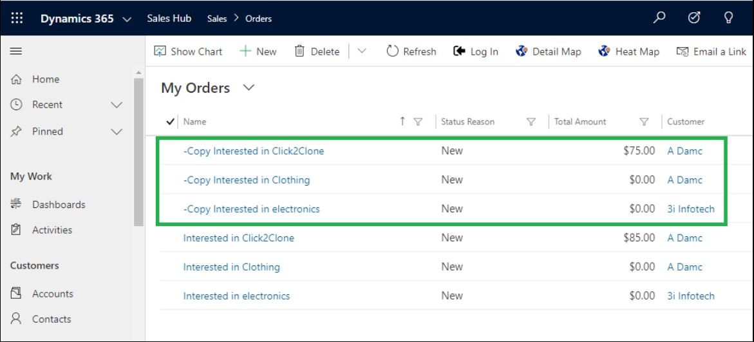Image resolution: width=754 pixels, height=342 pixels.
Task: Toggle the select-all rows checkmark
Action: [x=170, y=122]
